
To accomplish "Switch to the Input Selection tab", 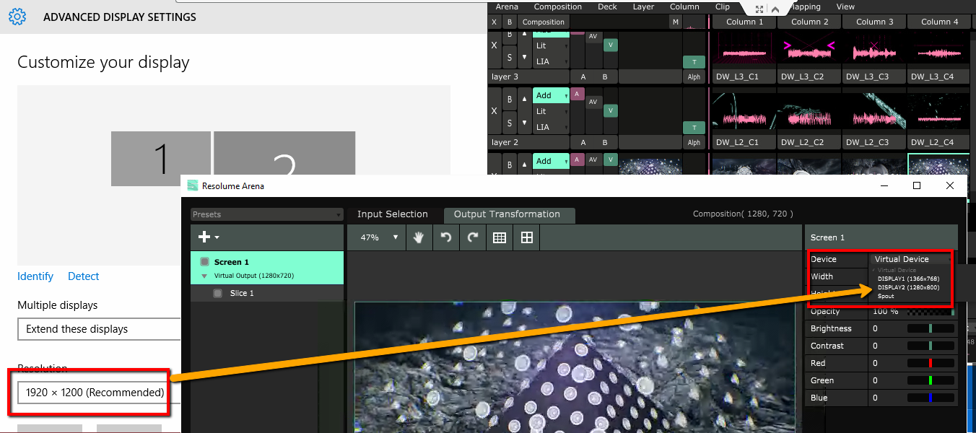I will (x=392, y=214).
